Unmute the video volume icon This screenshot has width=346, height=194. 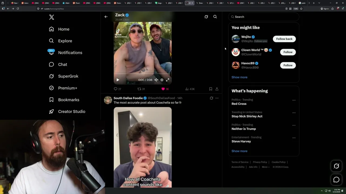pos(156,80)
